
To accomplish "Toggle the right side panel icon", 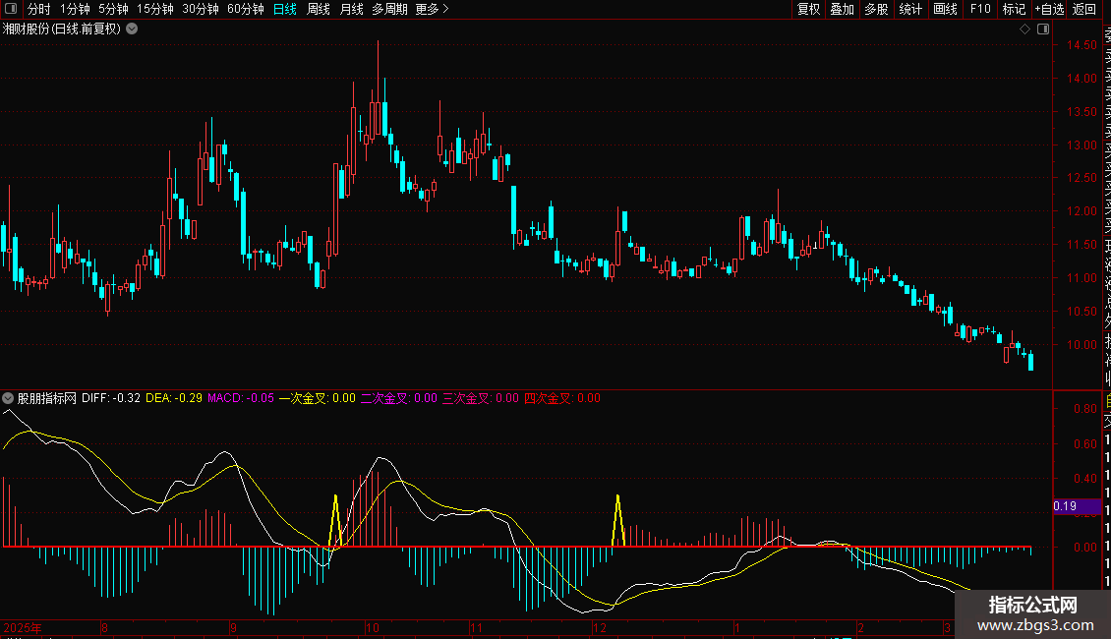I will 1041,29.
